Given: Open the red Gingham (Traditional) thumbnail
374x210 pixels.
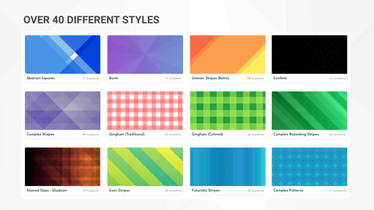Looking at the screenshot, I should [x=145, y=111].
